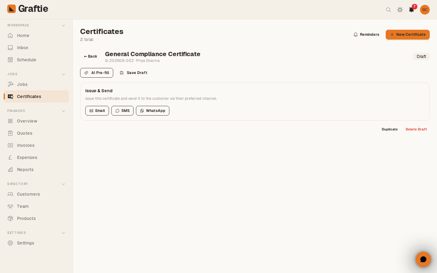Save Draft of the certificate

(x=134, y=73)
